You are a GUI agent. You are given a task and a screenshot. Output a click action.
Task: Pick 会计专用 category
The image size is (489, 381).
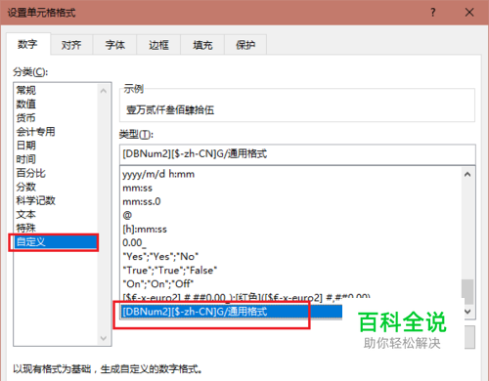point(36,132)
